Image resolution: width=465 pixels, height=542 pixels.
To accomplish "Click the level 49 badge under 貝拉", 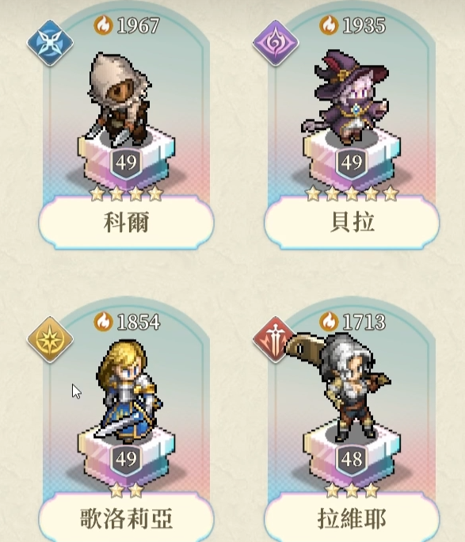I will tap(352, 163).
